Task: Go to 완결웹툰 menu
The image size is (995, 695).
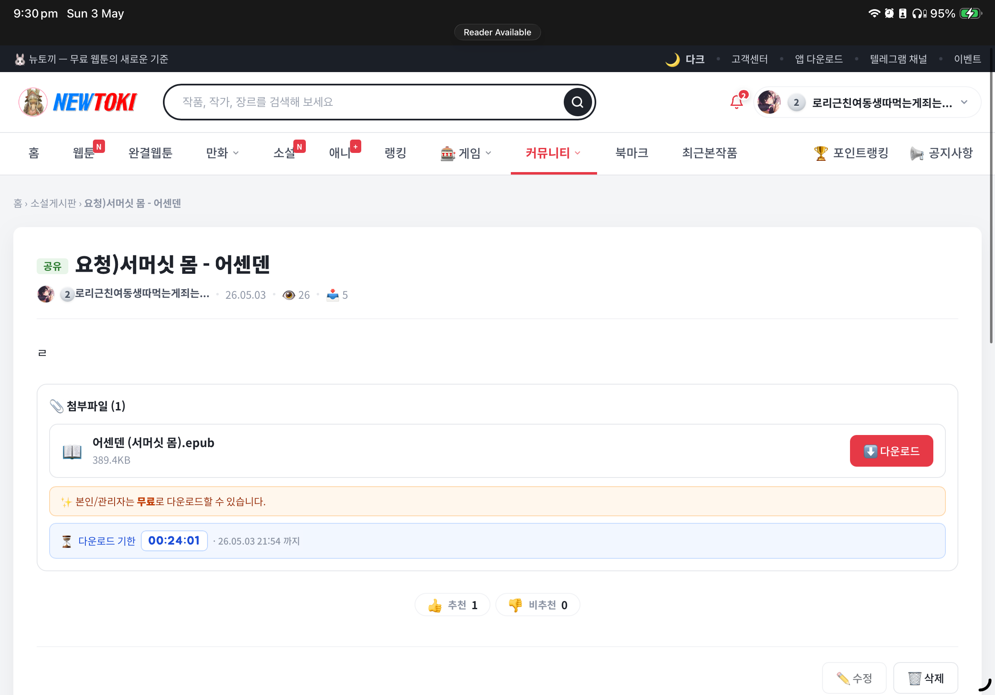Action: pyautogui.click(x=150, y=153)
